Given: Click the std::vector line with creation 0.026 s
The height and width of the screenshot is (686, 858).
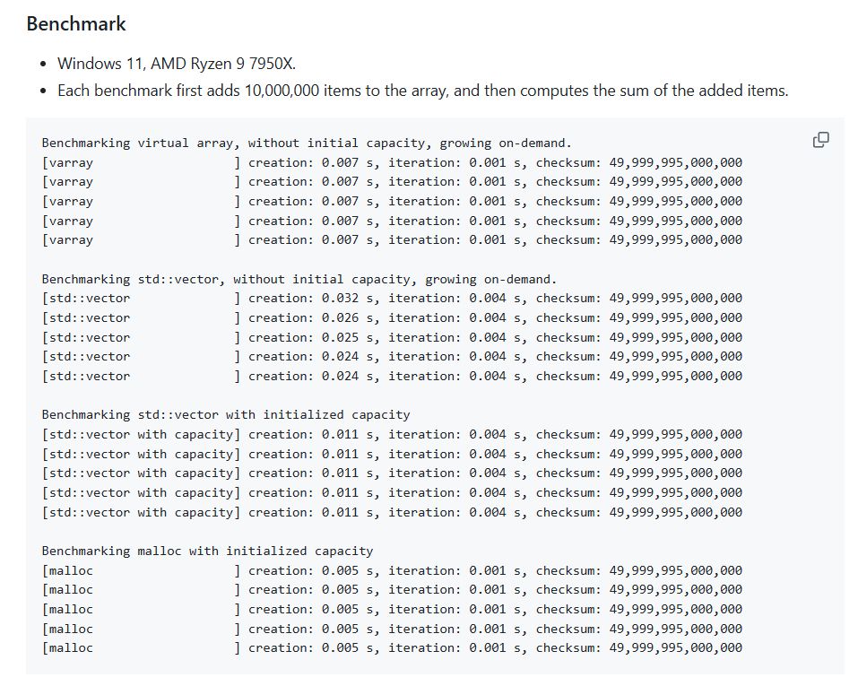Looking at the screenshot, I should coord(392,318).
